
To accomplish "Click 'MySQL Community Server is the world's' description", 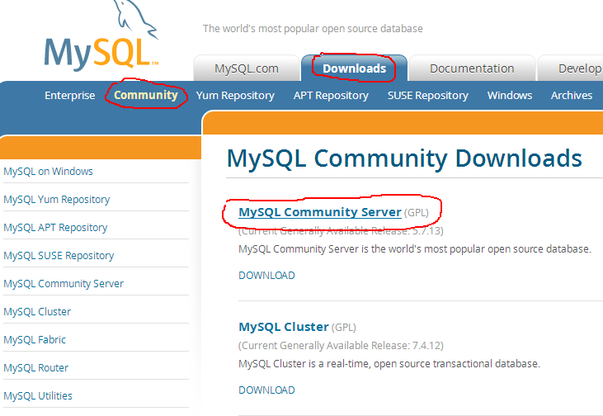I will (x=415, y=249).
